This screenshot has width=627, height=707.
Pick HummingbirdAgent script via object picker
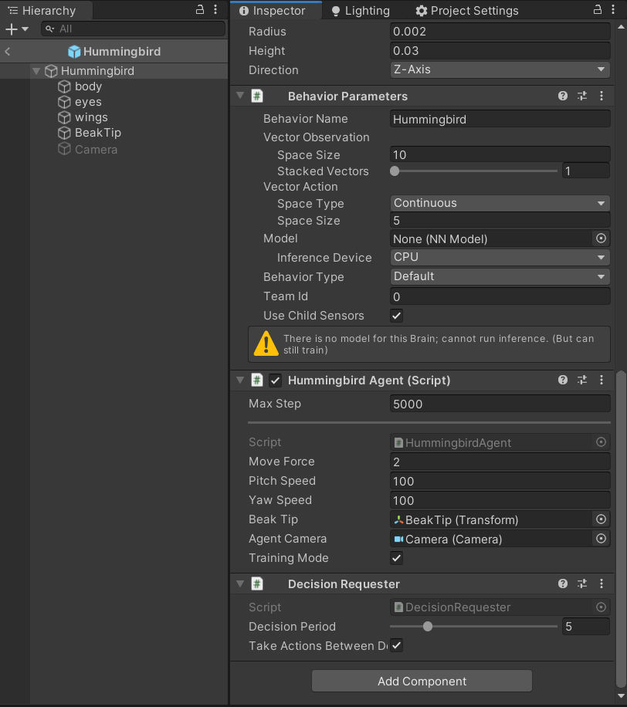coord(601,441)
